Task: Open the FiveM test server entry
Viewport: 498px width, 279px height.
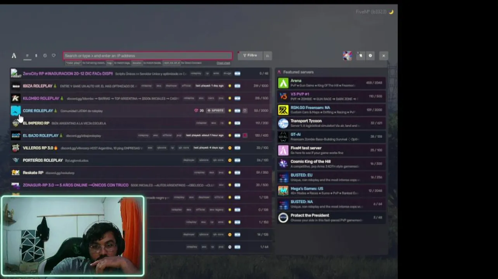Action: (331, 150)
